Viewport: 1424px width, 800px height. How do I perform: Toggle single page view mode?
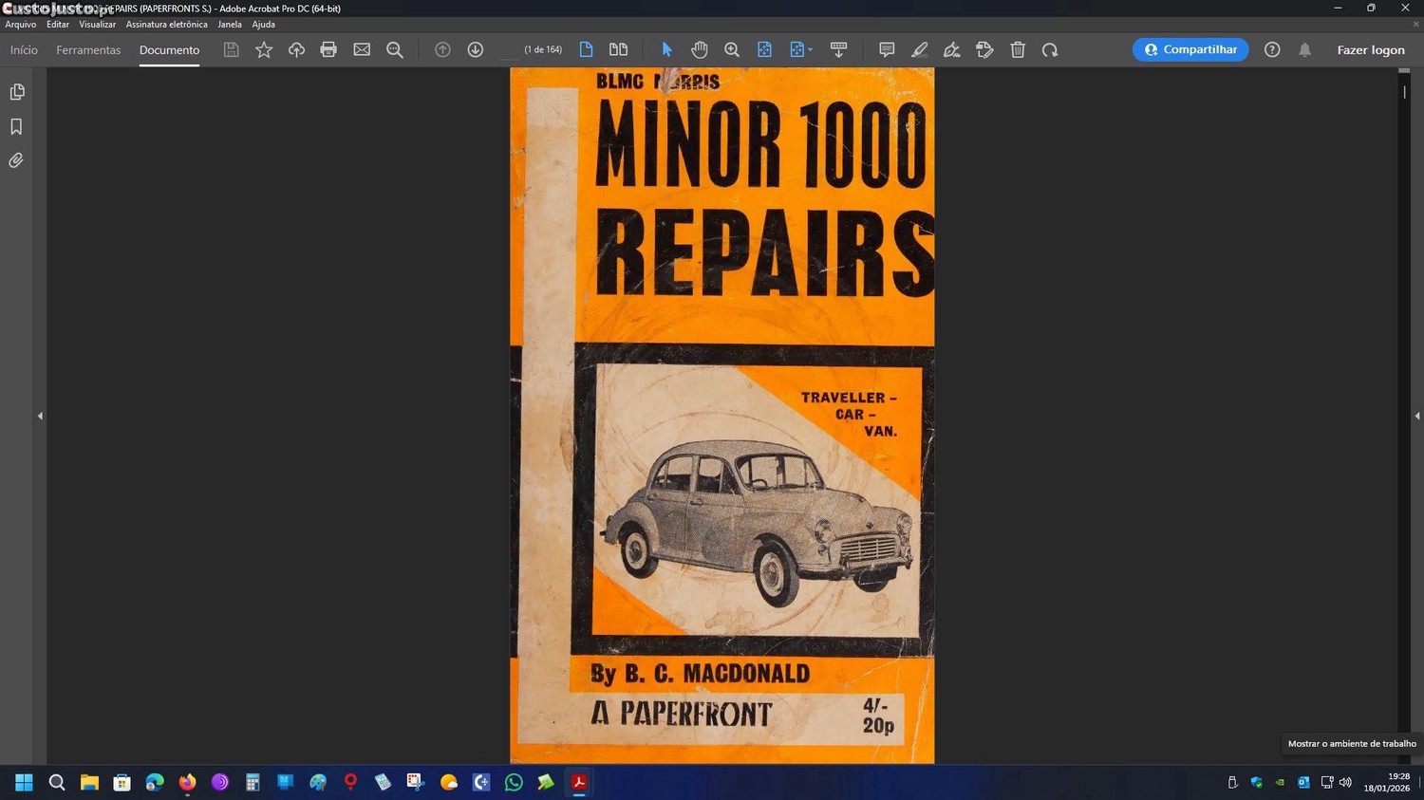point(586,50)
